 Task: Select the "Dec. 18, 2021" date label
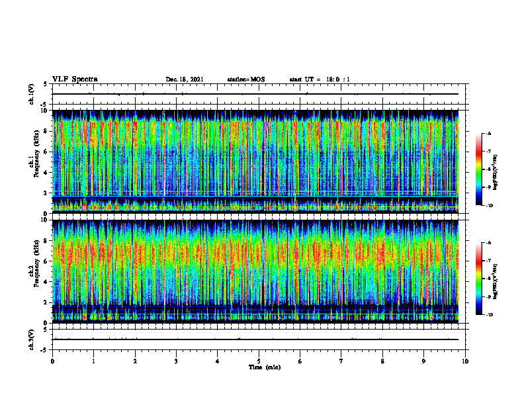(185, 79)
